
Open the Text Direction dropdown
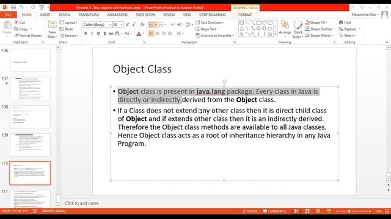(210, 23)
